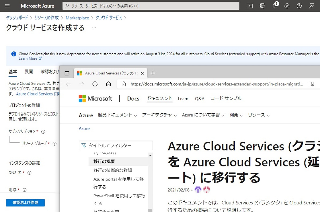Close the Azure Cloud Services browser tab
The width and height of the screenshot is (320, 212).
[142, 73]
